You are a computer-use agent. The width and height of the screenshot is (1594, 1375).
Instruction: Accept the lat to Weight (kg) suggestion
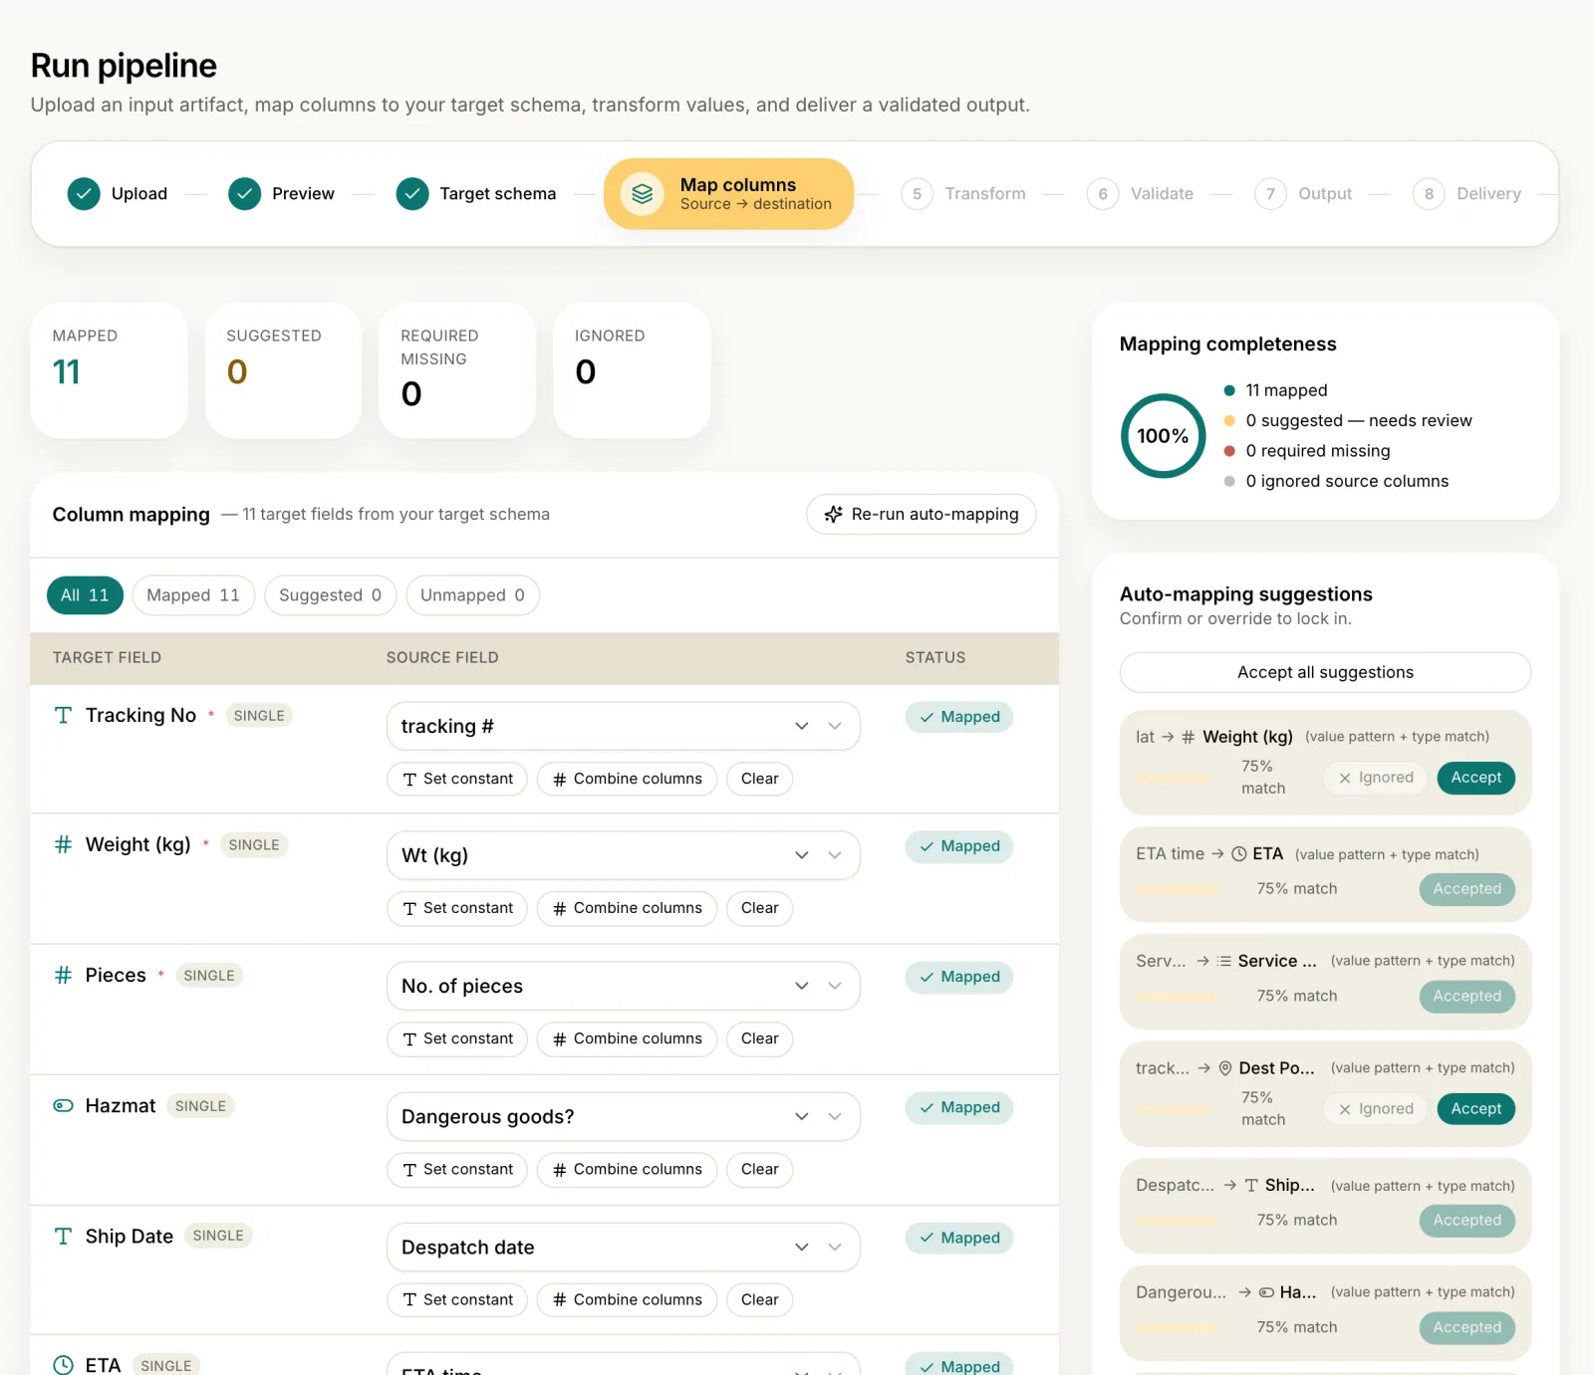click(1475, 778)
